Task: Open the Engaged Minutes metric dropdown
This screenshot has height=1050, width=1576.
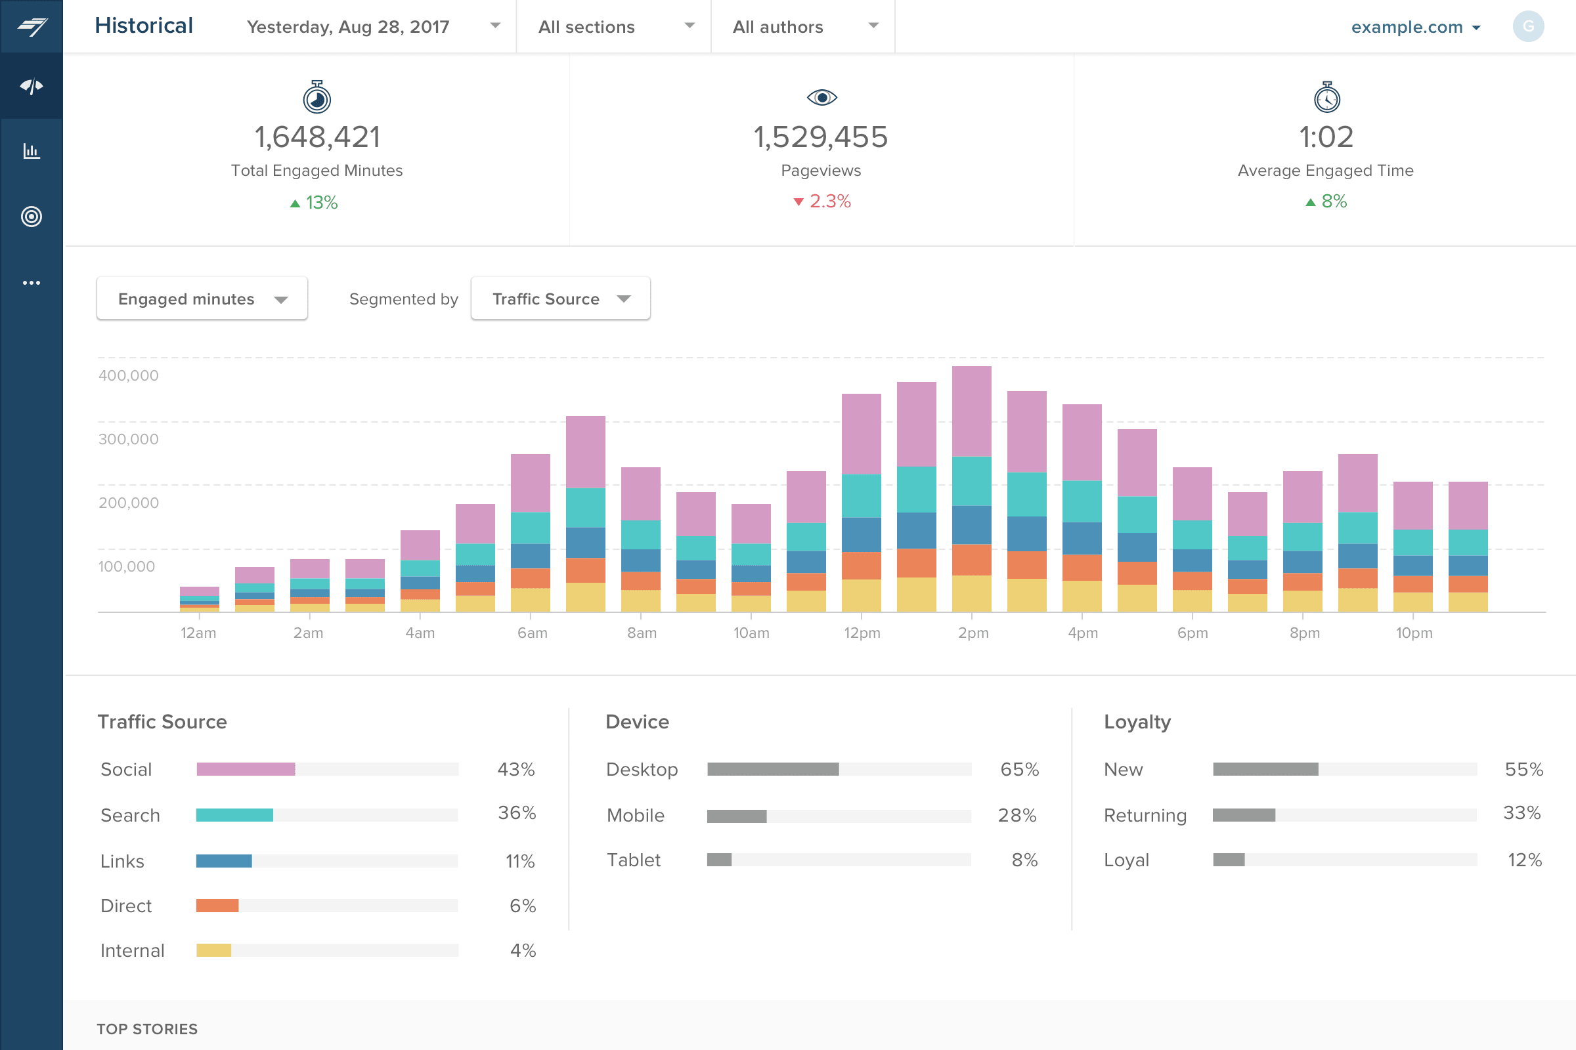Action: point(200,299)
